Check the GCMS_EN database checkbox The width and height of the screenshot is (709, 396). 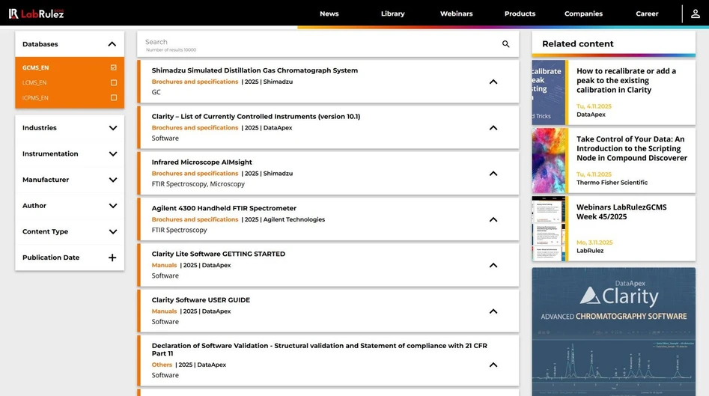[x=114, y=67]
